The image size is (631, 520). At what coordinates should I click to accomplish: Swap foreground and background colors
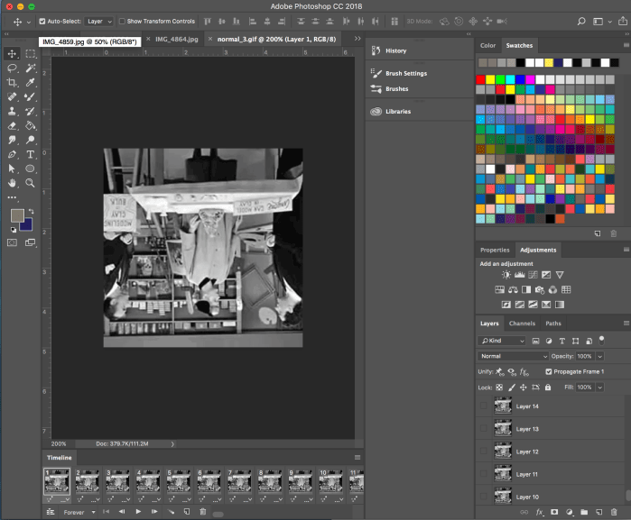pyautogui.click(x=31, y=211)
